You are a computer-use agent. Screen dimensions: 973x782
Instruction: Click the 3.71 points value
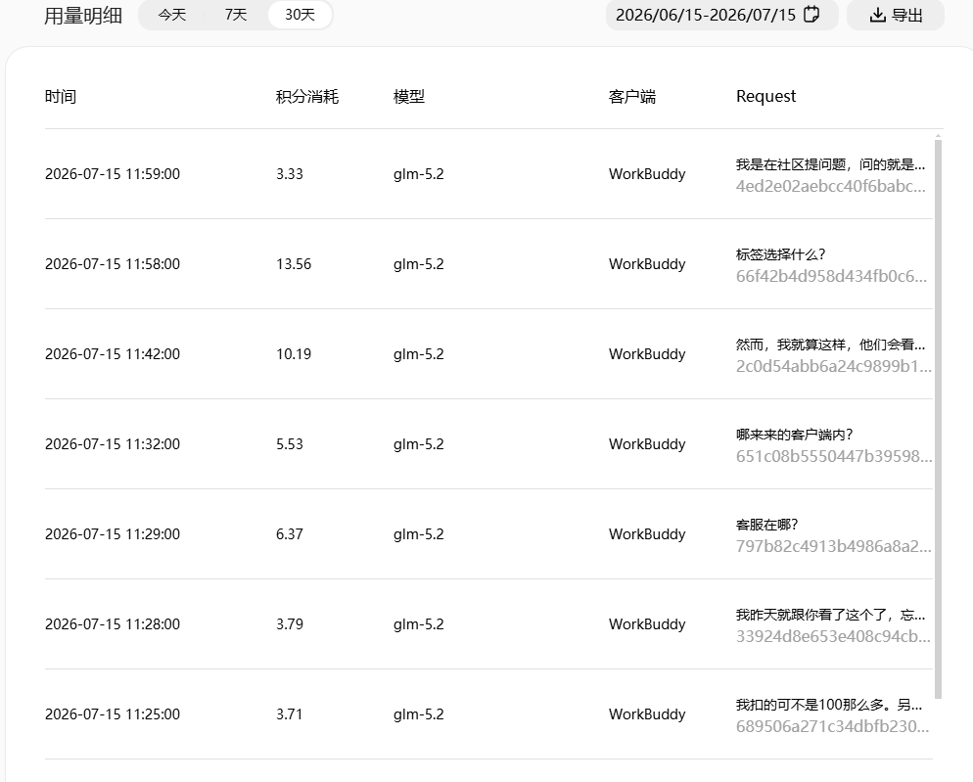[x=290, y=714]
